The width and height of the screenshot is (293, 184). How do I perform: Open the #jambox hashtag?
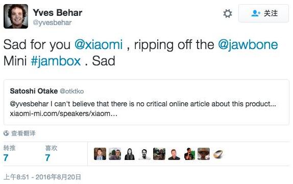[56, 61]
